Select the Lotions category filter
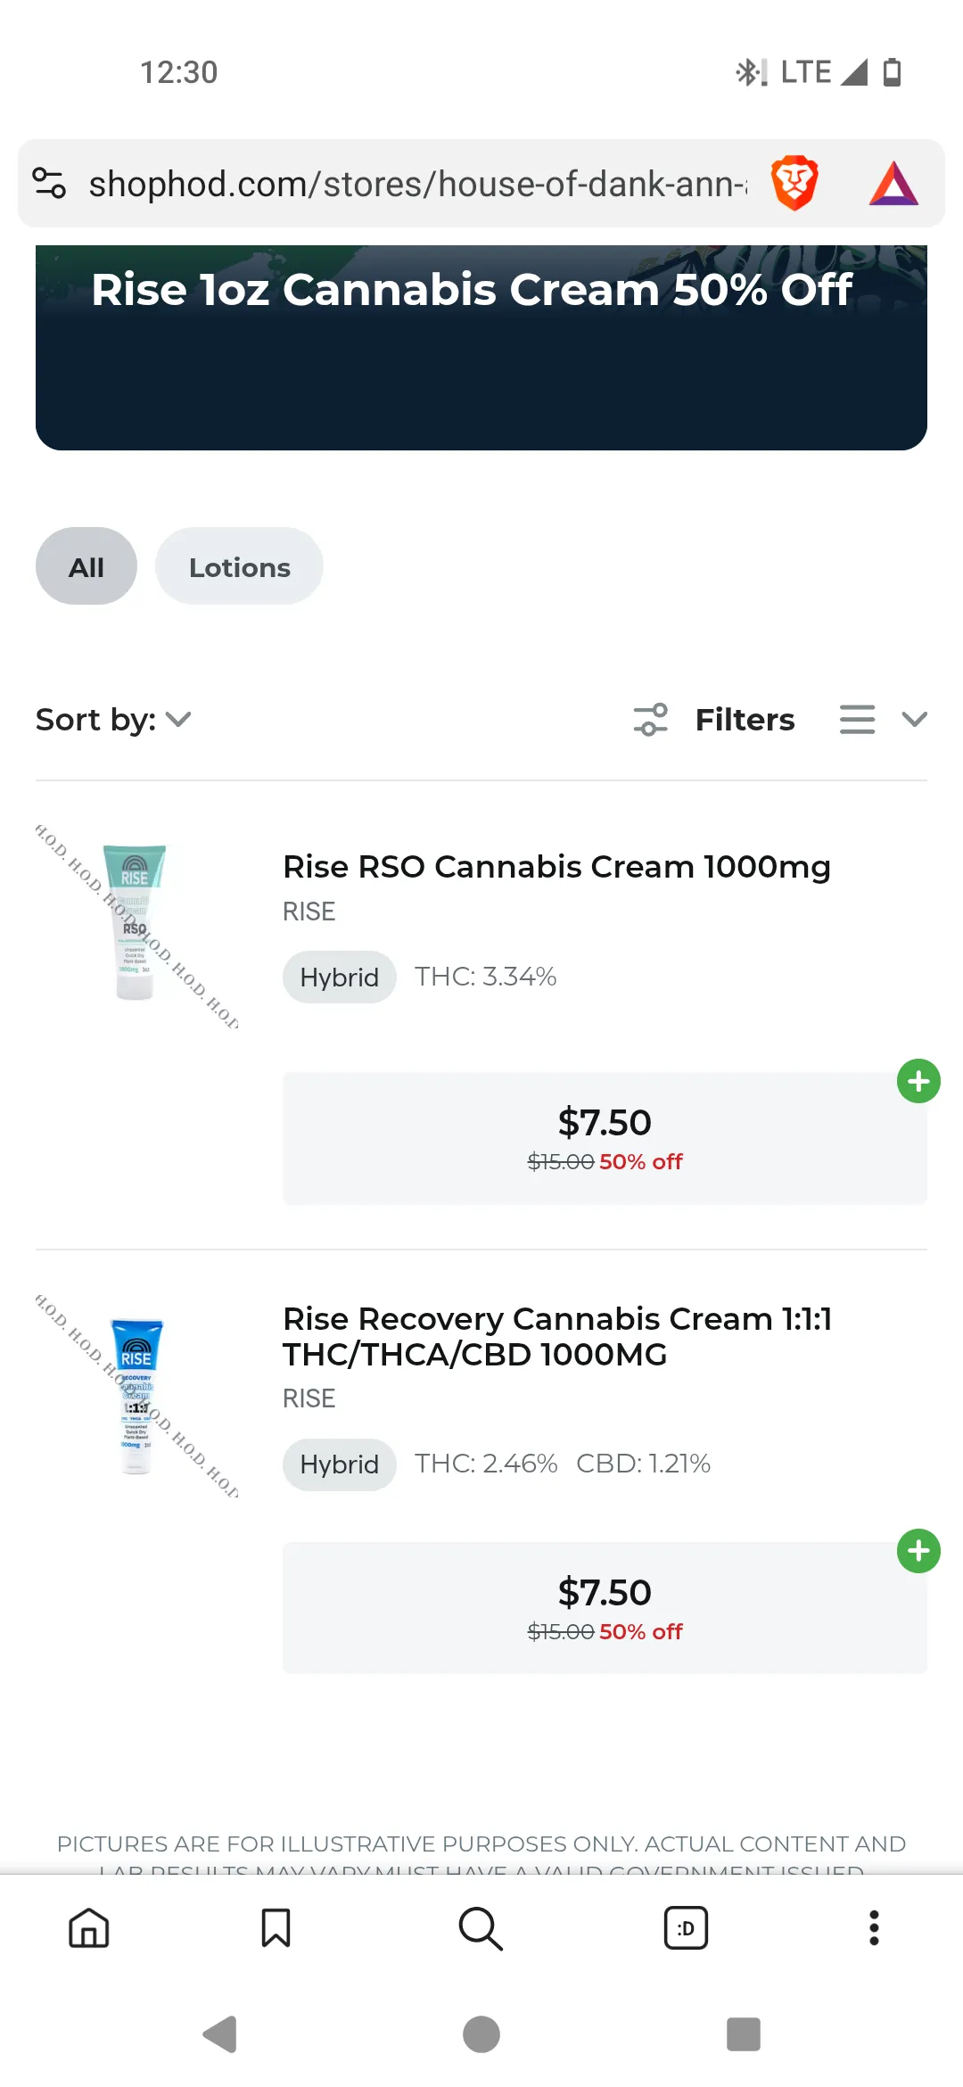This screenshot has width=963, height=2087. point(239,567)
